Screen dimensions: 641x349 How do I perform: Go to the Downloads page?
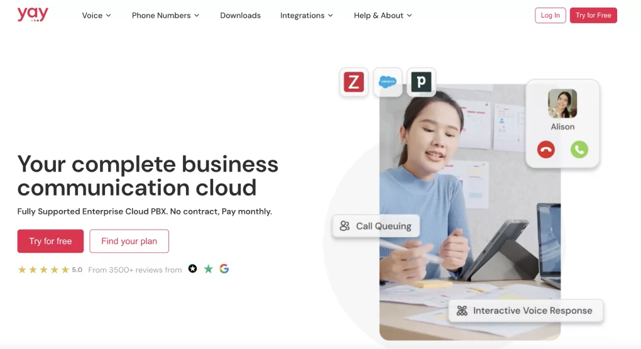240,16
